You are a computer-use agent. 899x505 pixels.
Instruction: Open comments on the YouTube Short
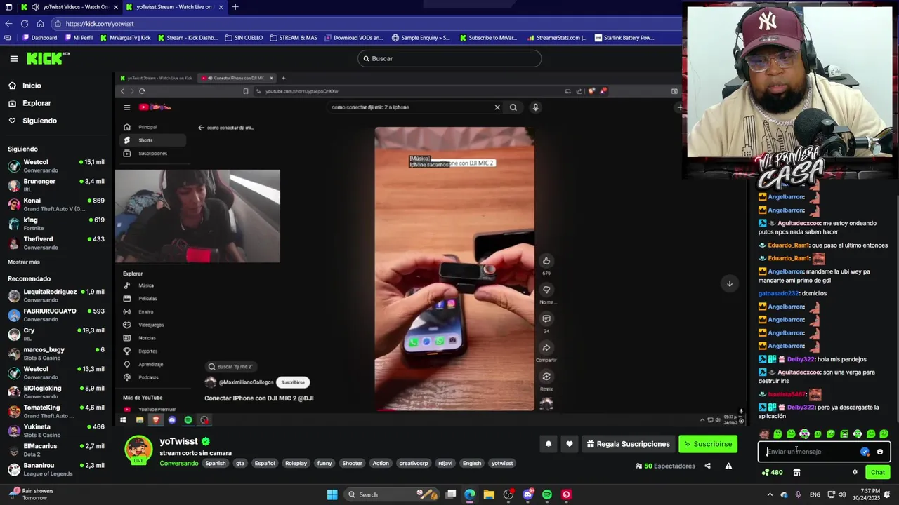click(x=546, y=319)
